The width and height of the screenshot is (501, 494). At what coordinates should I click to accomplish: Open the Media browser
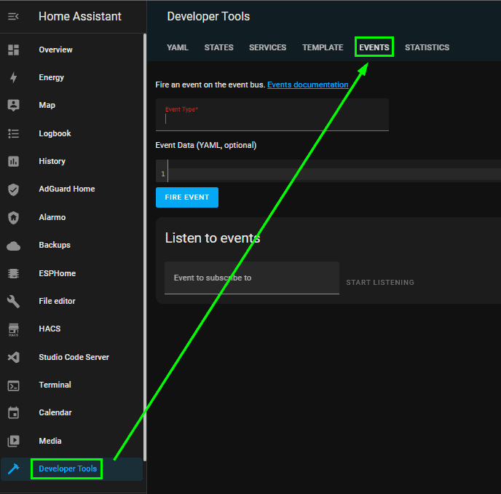pos(71,441)
